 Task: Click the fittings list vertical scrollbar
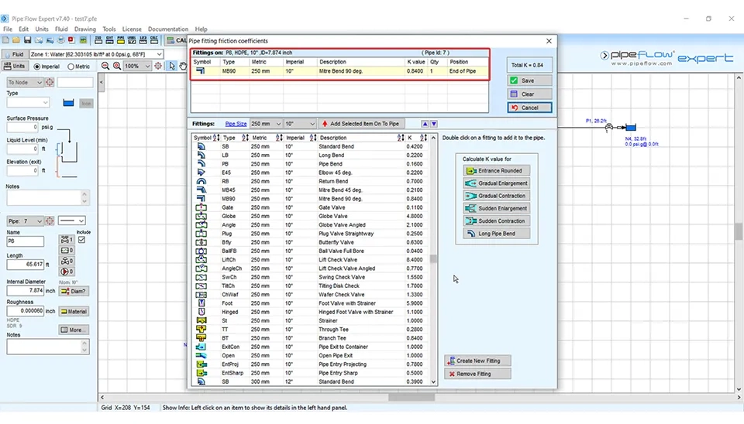click(434, 260)
